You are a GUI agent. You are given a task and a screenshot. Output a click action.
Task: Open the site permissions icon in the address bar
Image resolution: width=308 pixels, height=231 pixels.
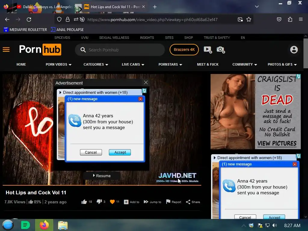pyautogui.click(x=76, y=19)
